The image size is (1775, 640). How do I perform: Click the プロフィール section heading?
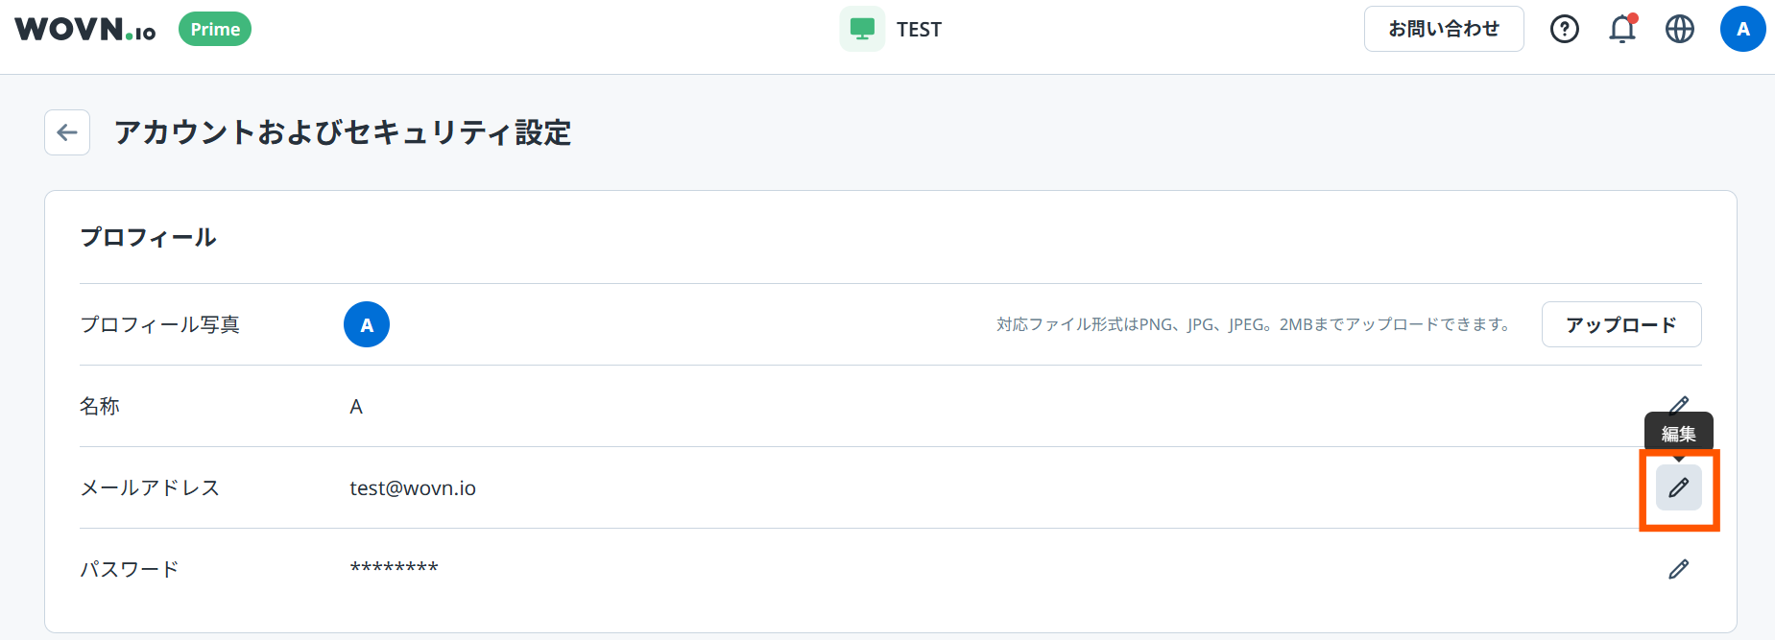point(148,237)
